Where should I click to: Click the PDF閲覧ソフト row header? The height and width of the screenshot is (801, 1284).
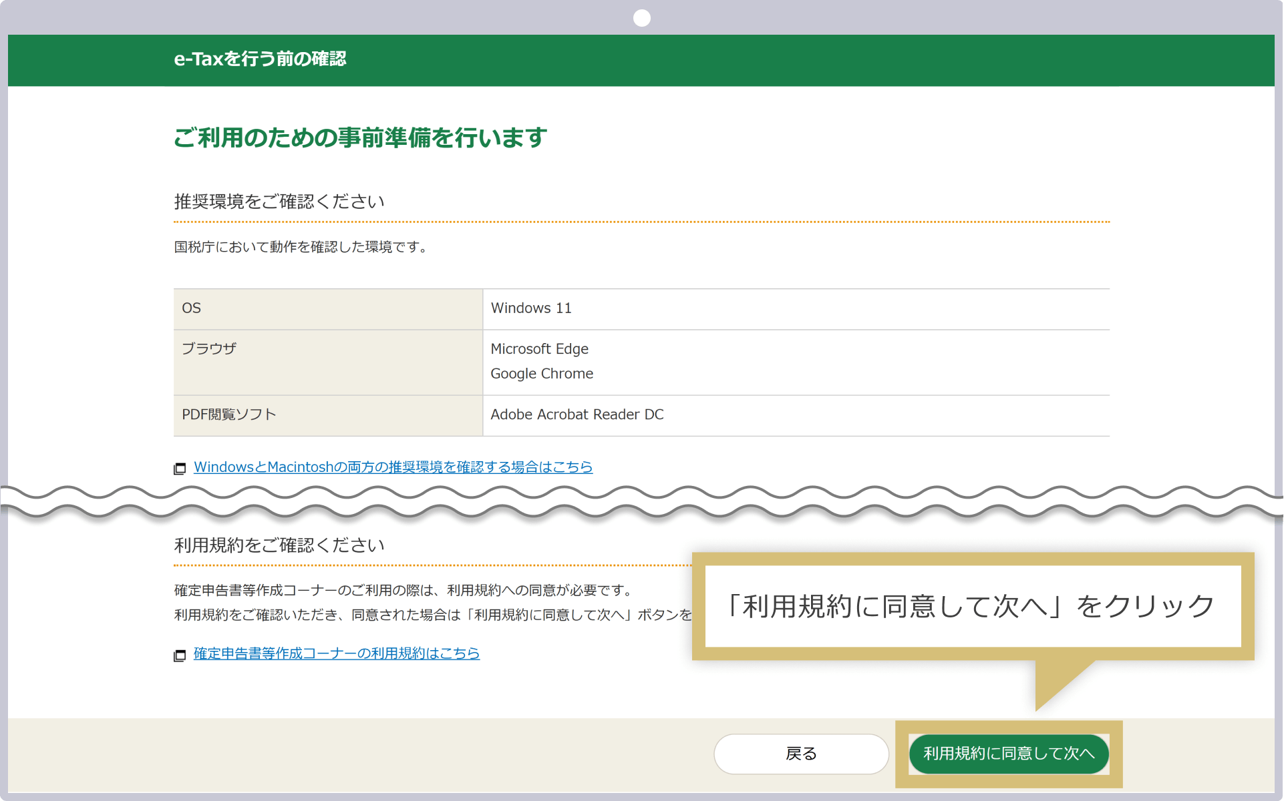[x=327, y=415]
